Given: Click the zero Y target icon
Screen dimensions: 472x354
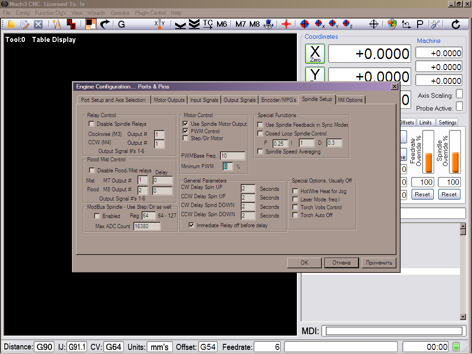Looking at the screenshot, I should (x=333, y=24).
